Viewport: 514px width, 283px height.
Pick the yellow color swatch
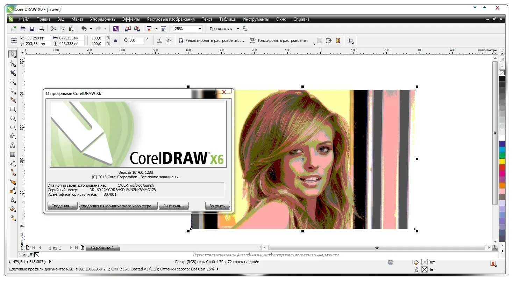[502, 162]
